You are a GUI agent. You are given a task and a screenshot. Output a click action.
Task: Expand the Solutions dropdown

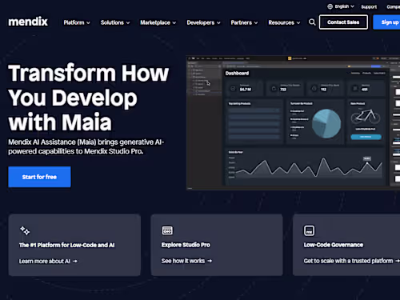(115, 22)
